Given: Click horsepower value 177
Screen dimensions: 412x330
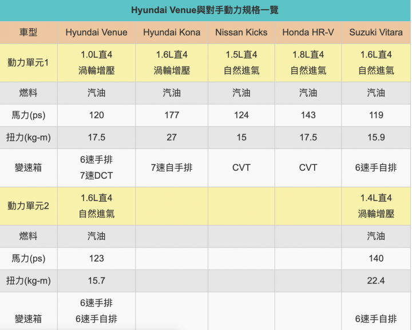Looking at the screenshot, I should click(x=172, y=115).
